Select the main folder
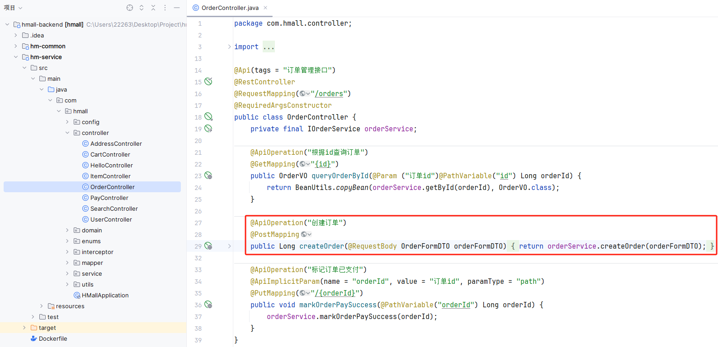The width and height of the screenshot is (718, 347). point(53,79)
